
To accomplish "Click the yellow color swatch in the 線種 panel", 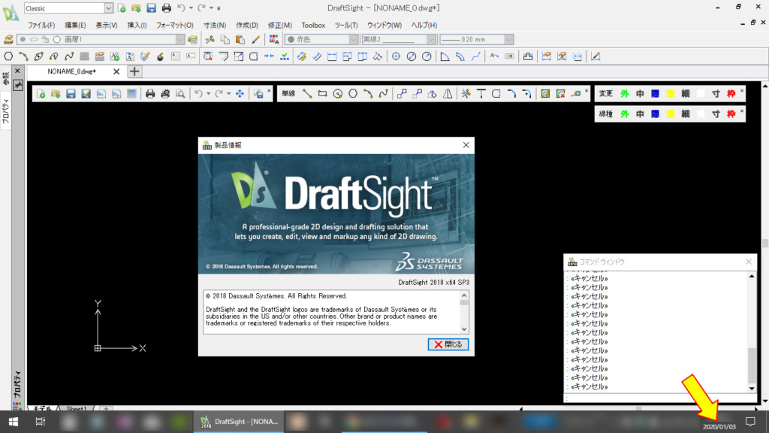I will tap(671, 114).
